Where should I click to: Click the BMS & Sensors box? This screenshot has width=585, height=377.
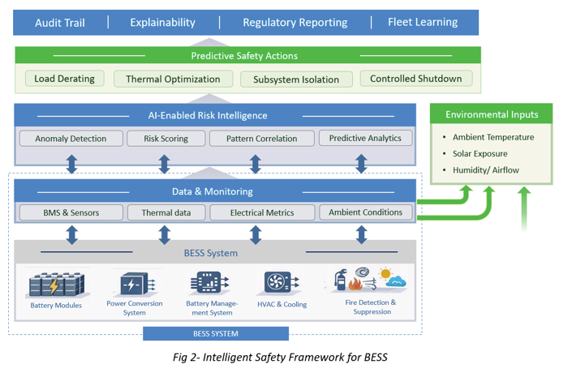tap(71, 212)
